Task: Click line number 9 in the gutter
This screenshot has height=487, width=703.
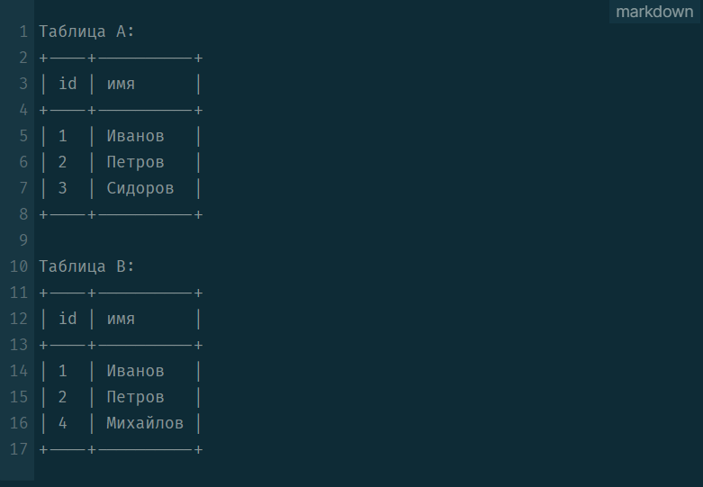Action: tap(24, 240)
